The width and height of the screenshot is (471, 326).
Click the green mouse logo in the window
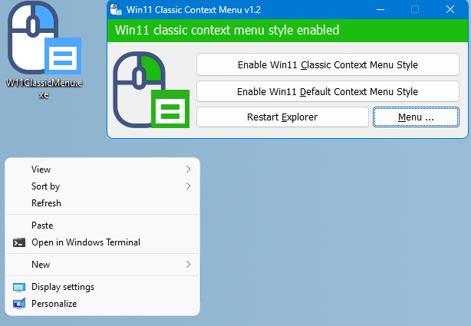[151, 90]
